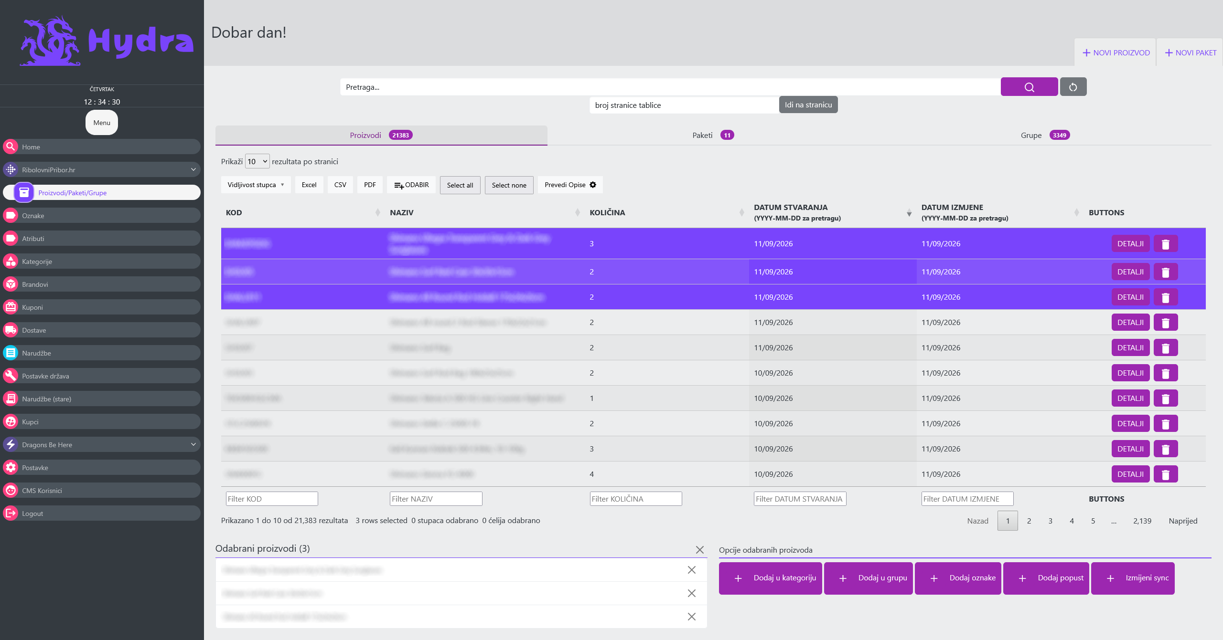Open the Atributi sidebar item

pyautogui.click(x=102, y=239)
